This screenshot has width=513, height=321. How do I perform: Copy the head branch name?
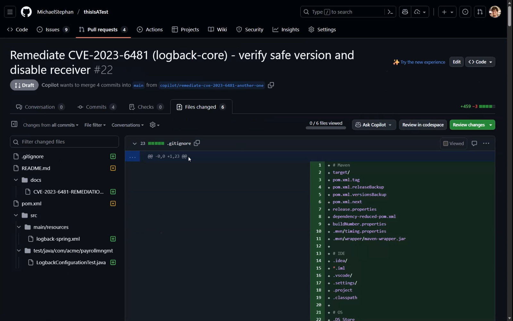(271, 85)
